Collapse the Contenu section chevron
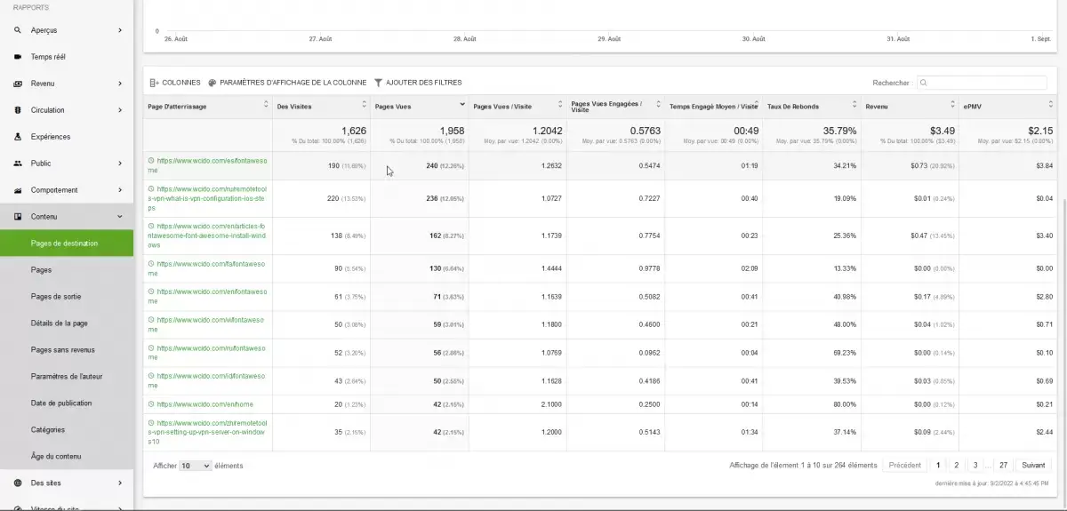 pos(120,217)
